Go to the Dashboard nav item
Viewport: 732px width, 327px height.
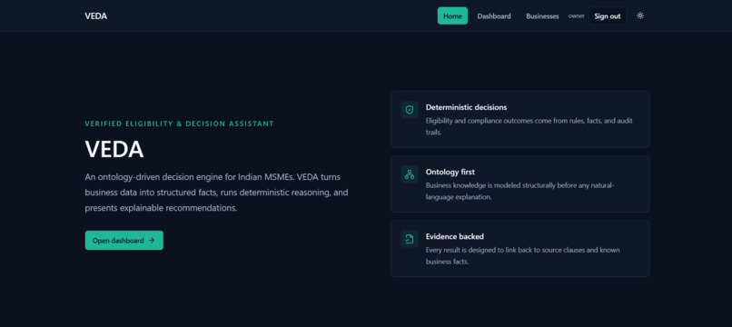click(x=494, y=15)
